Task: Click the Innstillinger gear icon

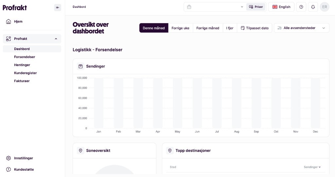Action: [x=8, y=158]
